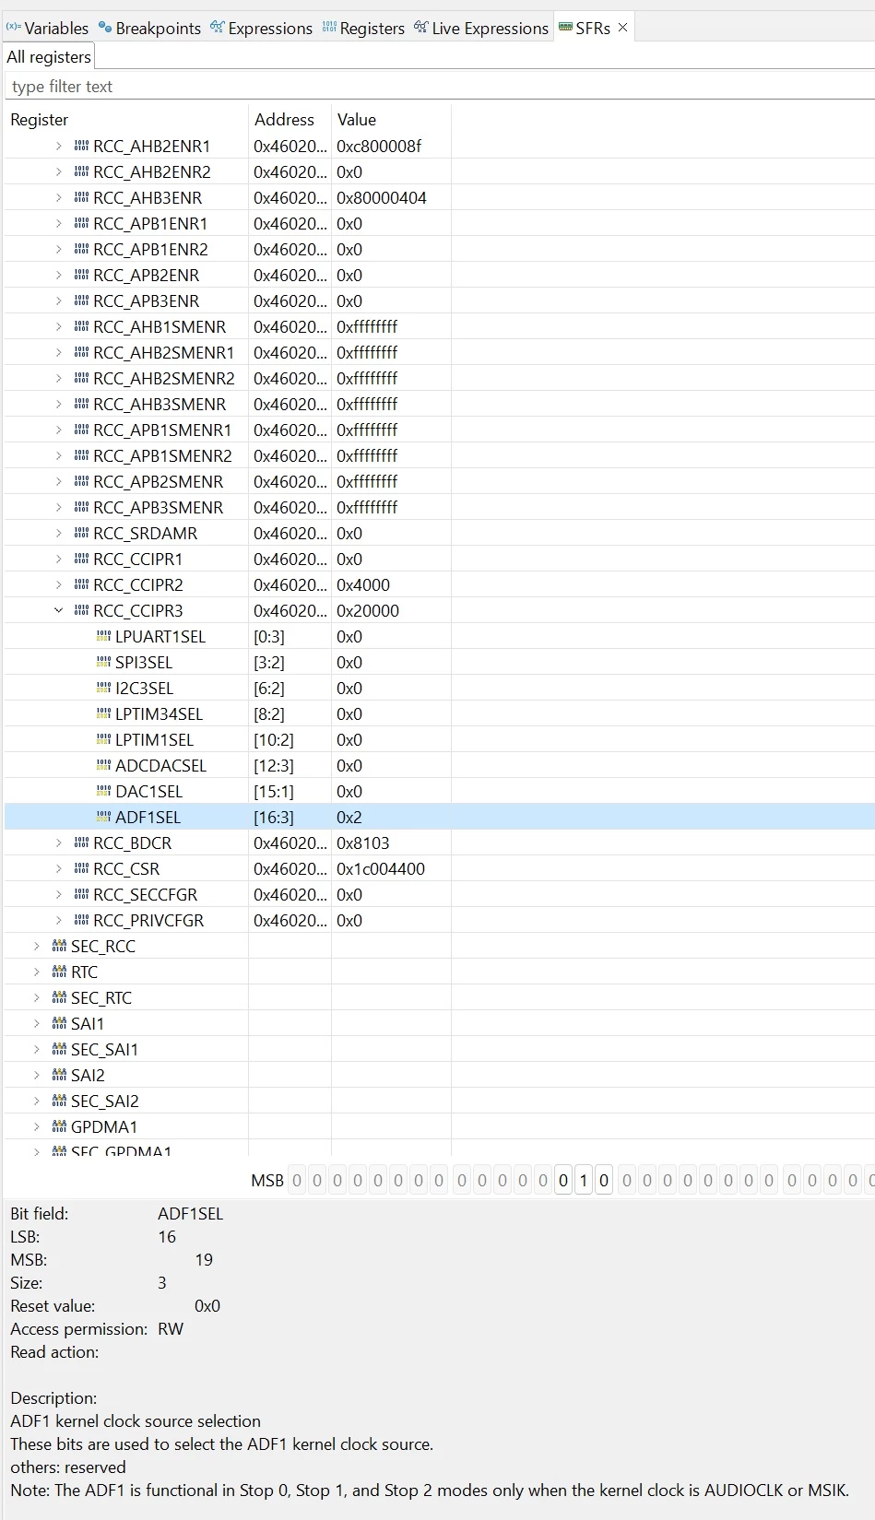Select the Live Expressions tab
The width and height of the screenshot is (875, 1520).
click(x=481, y=28)
